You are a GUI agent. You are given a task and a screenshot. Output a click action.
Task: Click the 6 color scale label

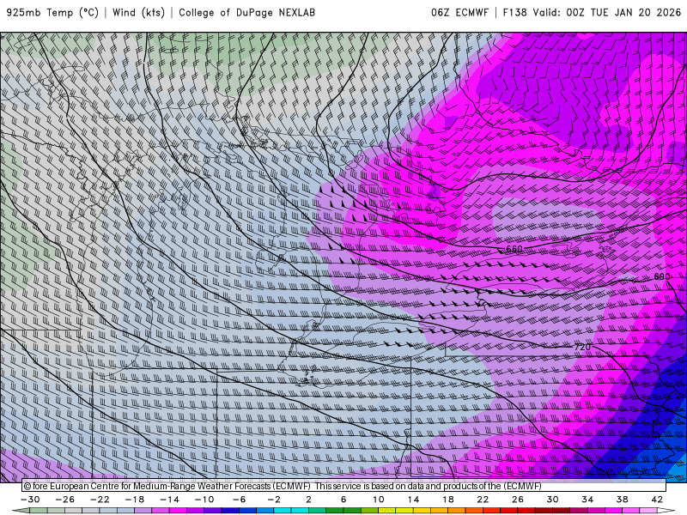(343, 500)
